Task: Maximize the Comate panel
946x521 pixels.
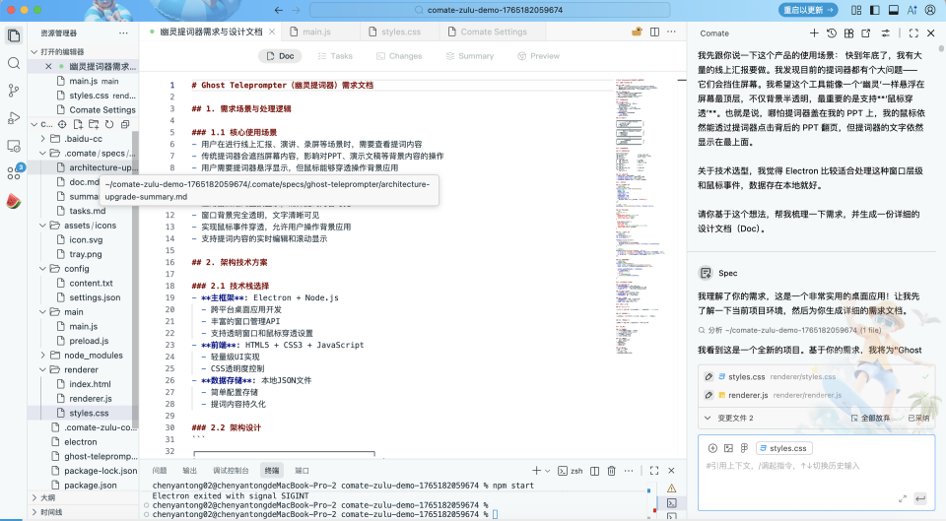Action: pyautogui.click(x=913, y=33)
